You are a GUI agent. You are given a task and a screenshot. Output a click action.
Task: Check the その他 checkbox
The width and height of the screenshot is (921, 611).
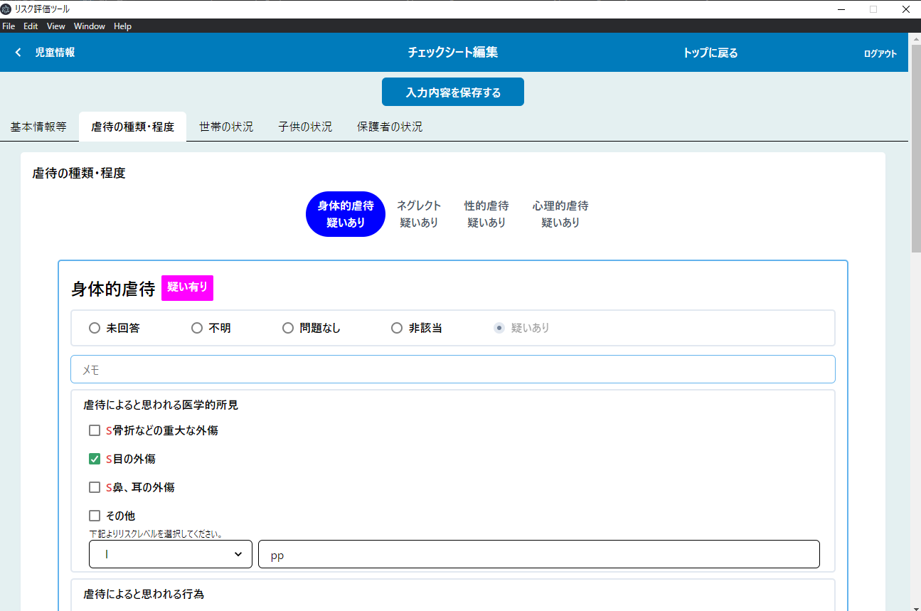[95, 516]
